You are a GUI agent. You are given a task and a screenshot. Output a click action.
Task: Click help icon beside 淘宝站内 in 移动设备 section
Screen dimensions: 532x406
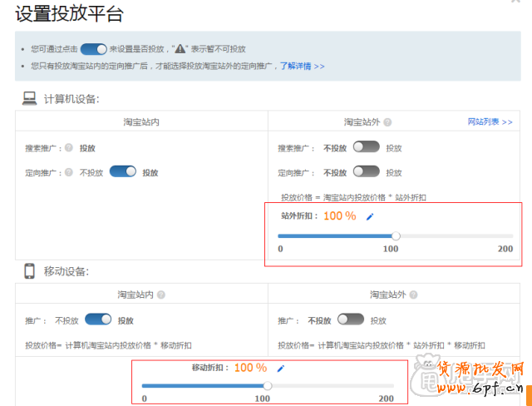[x=161, y=295]
